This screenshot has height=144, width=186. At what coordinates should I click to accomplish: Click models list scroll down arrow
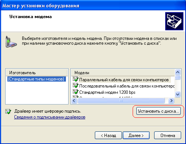pyautogui.click(x=177, y=95)
